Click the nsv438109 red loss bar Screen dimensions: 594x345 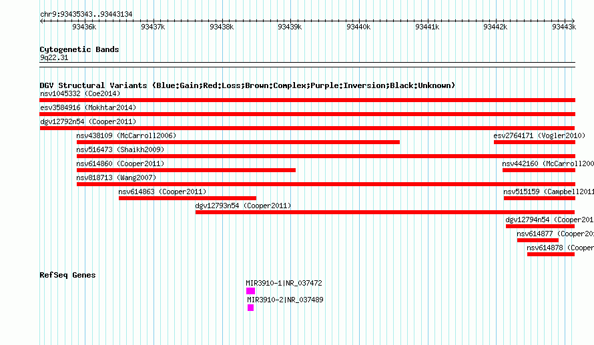point(238,142)
